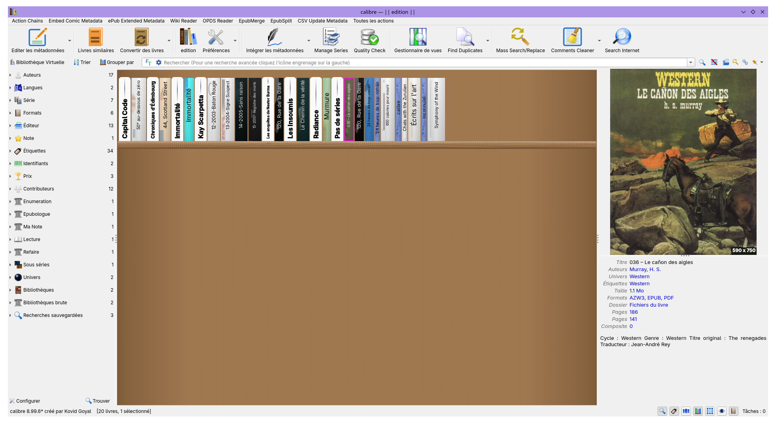Select the Capital Code book spine
Viewport: 776px width, 426px height.
click(125, 109)
